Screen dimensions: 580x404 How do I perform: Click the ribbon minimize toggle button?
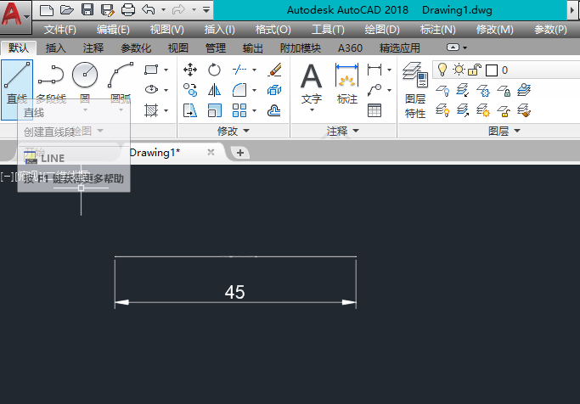[x=453, y=48]
